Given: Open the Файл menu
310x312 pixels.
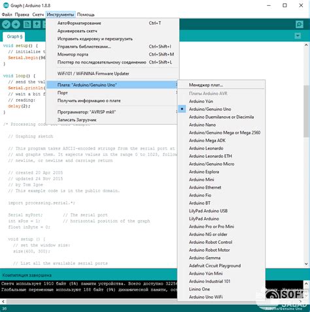Looking at the screenshot, I should coord(7,14).
